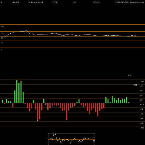Open the "(VINTAGE SECU) MunafaSutra.com" title
The width and height of the screenshot is (145, 145).
click(x=130, y=2)
